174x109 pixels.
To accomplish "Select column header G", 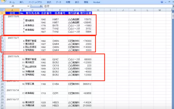I will [85, 10].
